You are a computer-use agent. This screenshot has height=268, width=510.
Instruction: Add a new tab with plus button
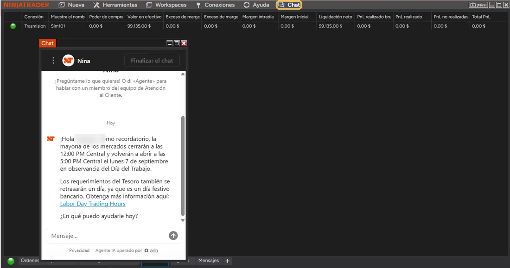[x=228, y=261]
